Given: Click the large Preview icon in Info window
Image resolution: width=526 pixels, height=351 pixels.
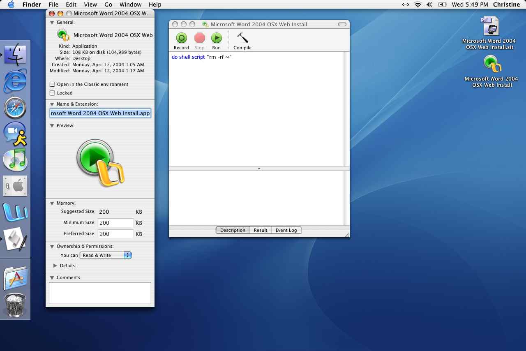Looking at the screenshot, I should (x=100, y=163).
